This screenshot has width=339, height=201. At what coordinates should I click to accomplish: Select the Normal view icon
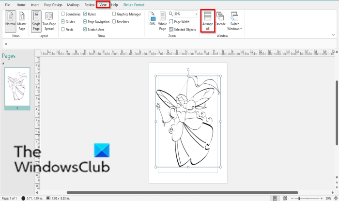[x=10, y=21]
